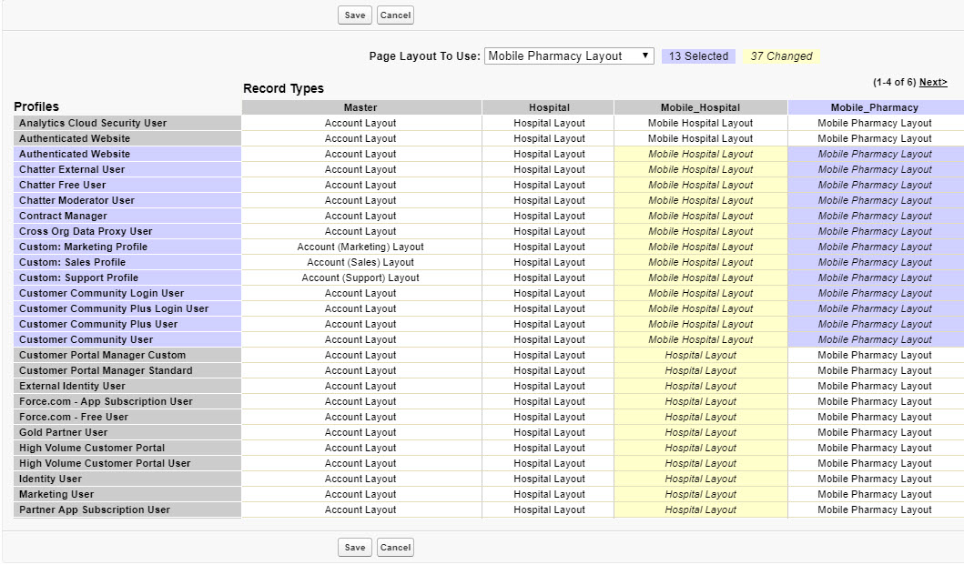Image resolution: width=964 pixels, height=565 pixels.
Task: Select the Hospital column header
Action: (x=549, y=107)
